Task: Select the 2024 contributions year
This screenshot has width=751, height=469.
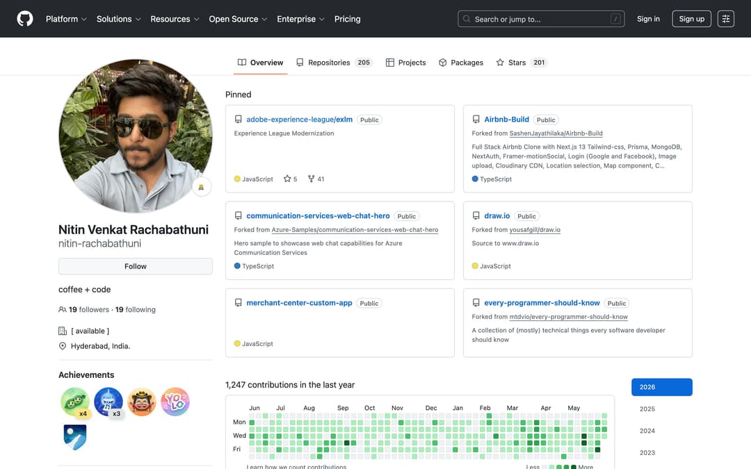Action: pyautogui.click(x=661, y=431)
